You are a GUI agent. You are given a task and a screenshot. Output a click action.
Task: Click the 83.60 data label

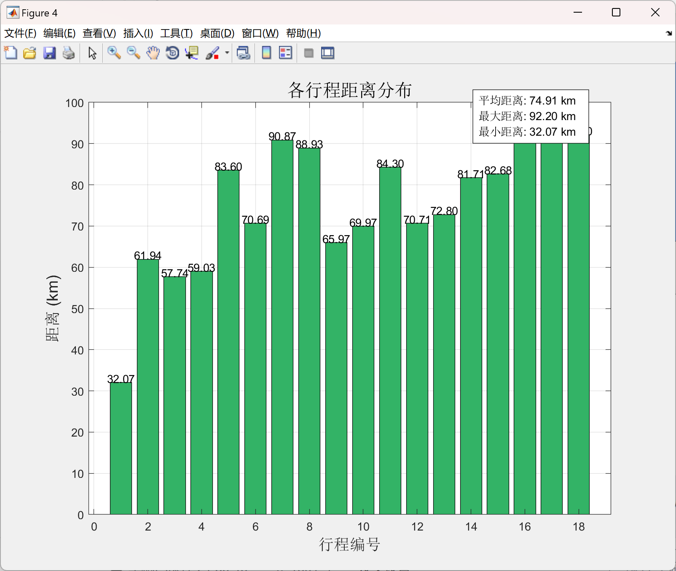(228, 166)
